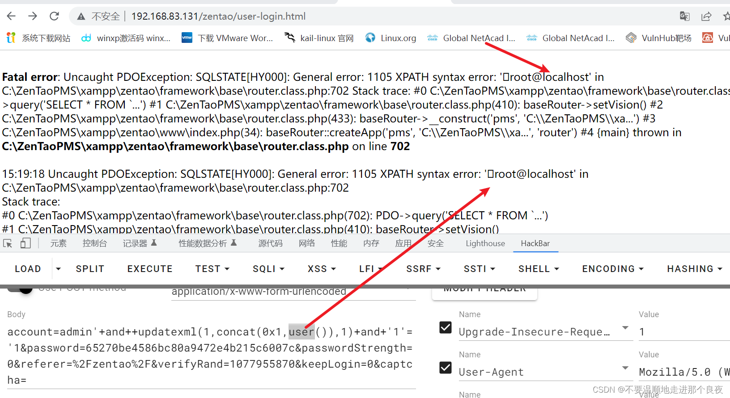Image resolution: width=730 pixels, height=398 pixels.
Task: Go forward with the browser forward arrow
Action: pos(33,16)
